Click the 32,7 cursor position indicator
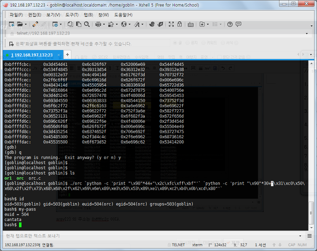The image size is (317, 251). [x=240, y=245]
